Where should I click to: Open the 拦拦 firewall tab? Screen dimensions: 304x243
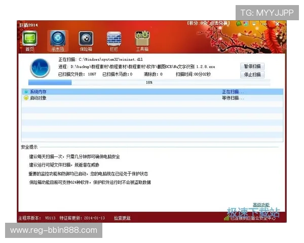[114, 41]
